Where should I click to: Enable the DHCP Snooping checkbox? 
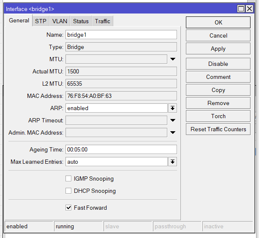pos(68,191)
